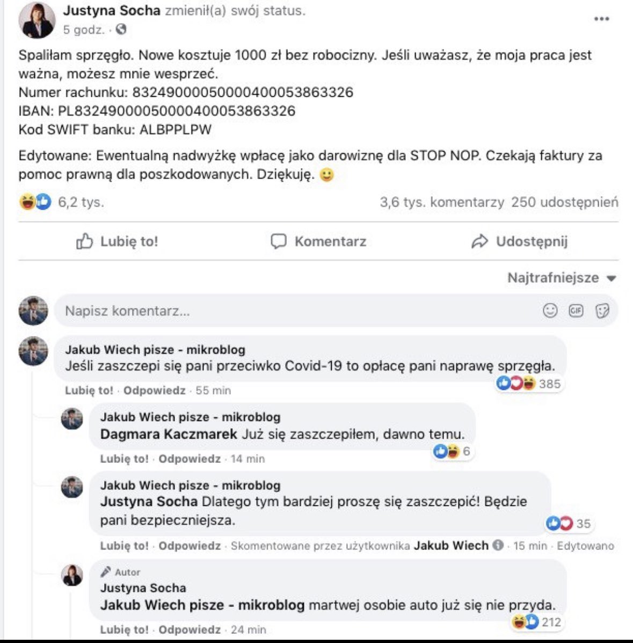Reply to the 55 min comment
The width and height of the screenshot is (633, 643).
pyautogui.click(x=154, y=390)
